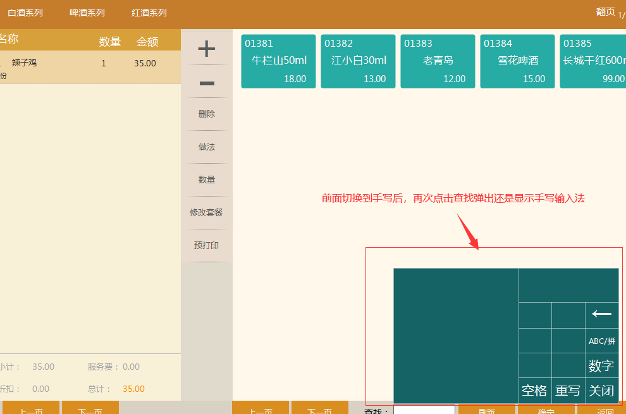The image size is (626, 414).
Task: Select the 红酒系列 menu item
Action: pyautogui.click(x=149, y=13)
